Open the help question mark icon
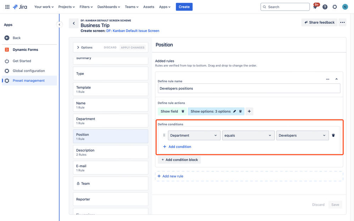The image size is (354, 221). click(x=325, y=7)
